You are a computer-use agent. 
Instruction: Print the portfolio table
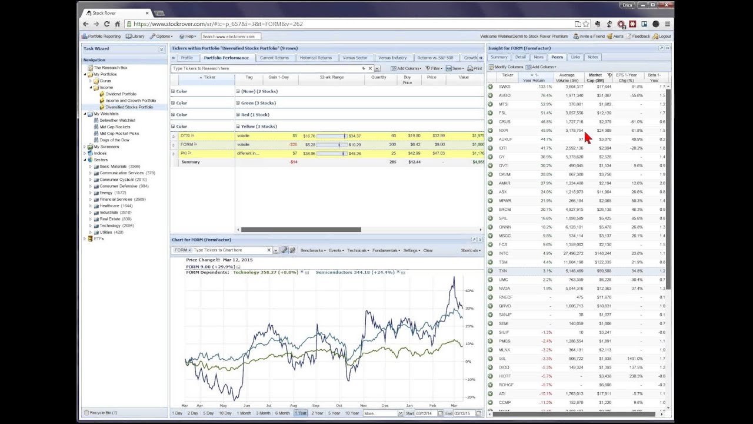[474, 68]
